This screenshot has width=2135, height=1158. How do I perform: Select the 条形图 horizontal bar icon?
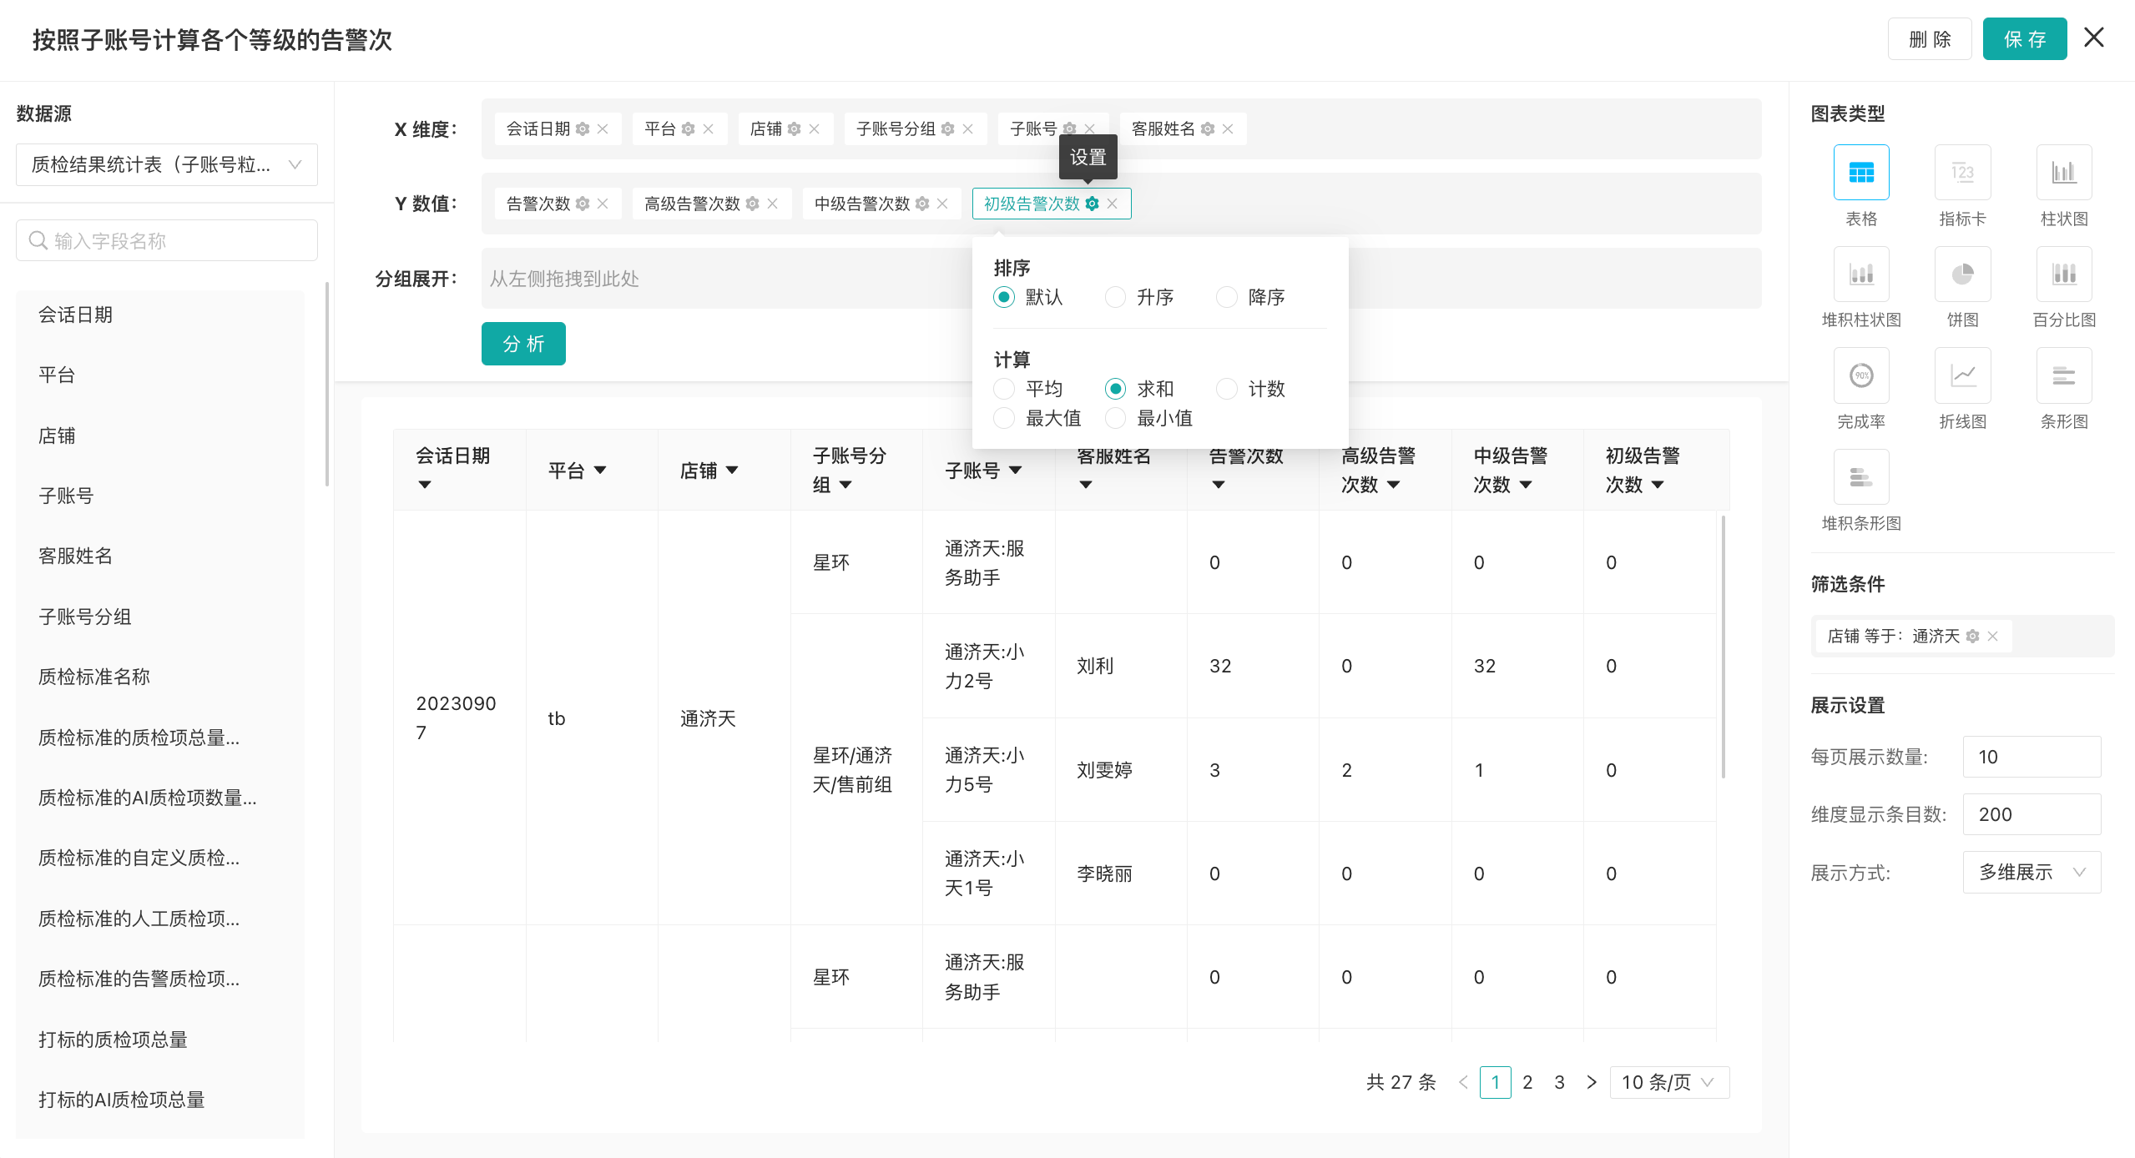2064,375
